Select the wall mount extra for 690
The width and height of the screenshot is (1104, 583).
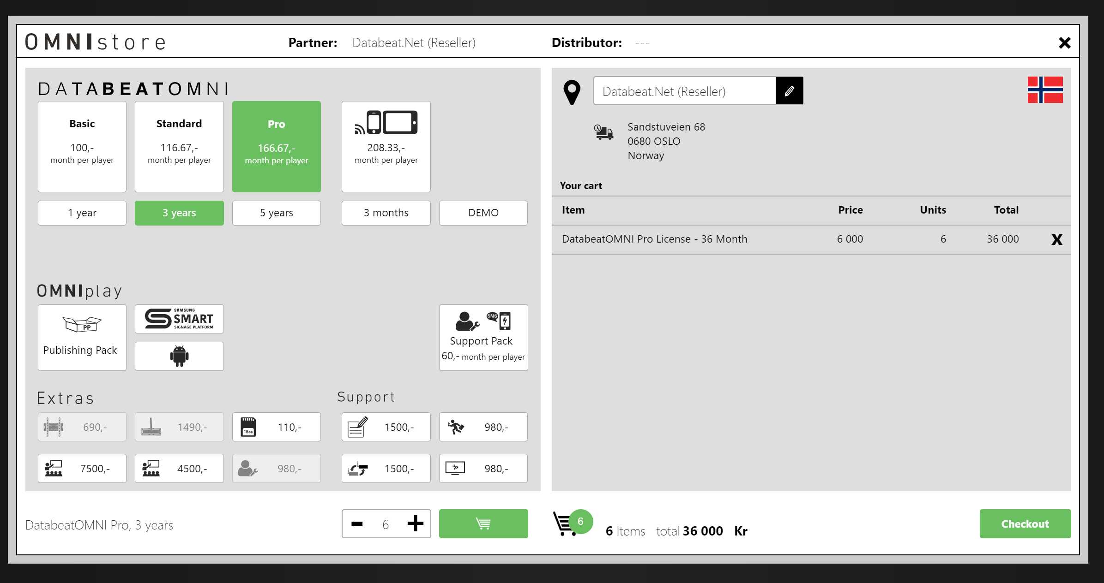tap(82, 427)
